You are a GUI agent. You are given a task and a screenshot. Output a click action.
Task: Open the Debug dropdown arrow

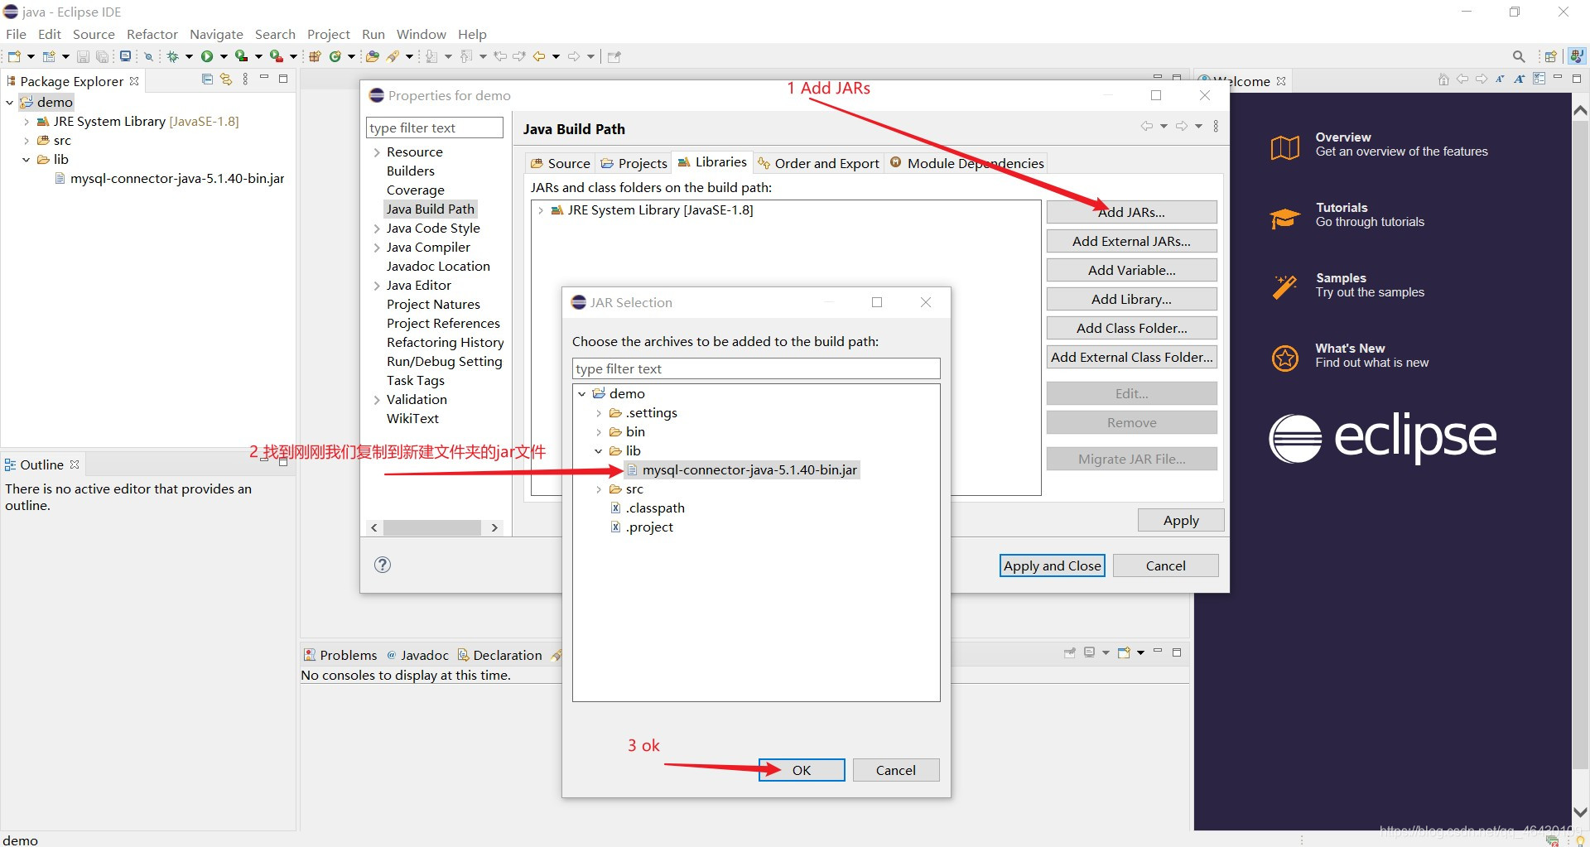pos(189,56)
